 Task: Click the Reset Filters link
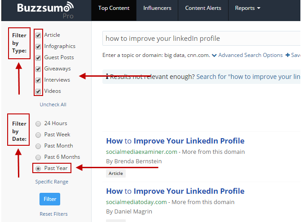pos(53,214)
